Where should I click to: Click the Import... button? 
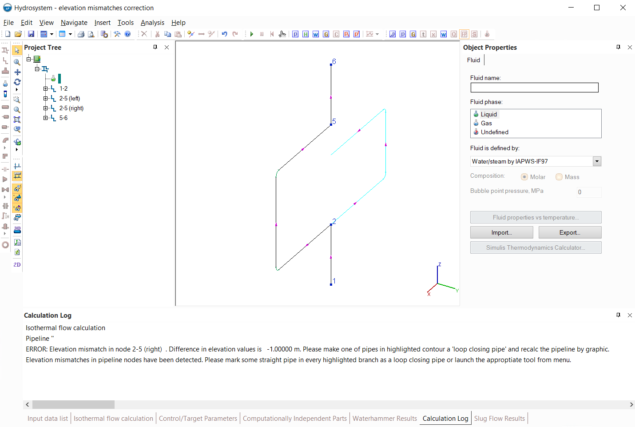pos(501,232)
